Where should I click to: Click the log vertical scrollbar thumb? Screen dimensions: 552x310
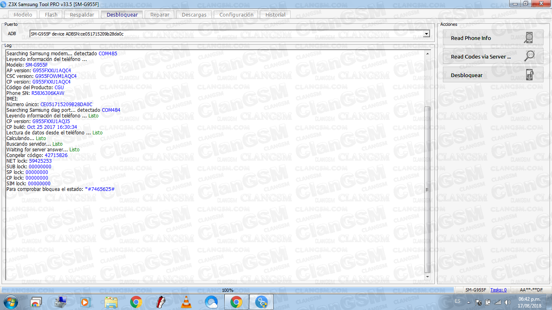428,190
